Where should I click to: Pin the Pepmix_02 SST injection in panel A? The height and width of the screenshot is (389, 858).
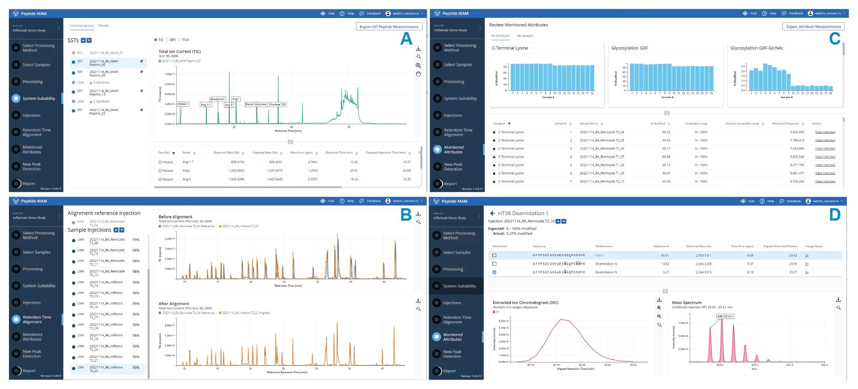click(142, 61)
